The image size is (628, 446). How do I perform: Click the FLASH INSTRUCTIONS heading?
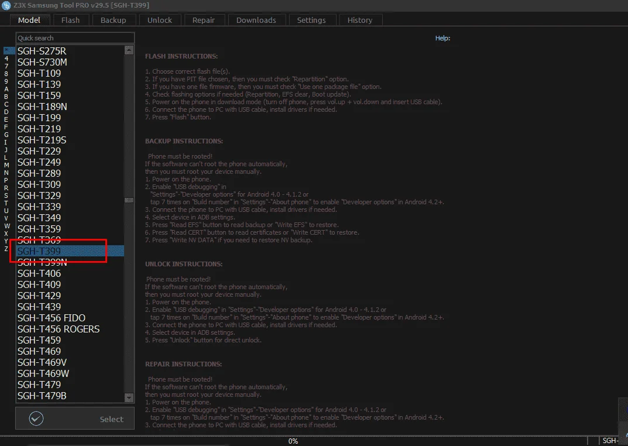click(x=181, y=56)
